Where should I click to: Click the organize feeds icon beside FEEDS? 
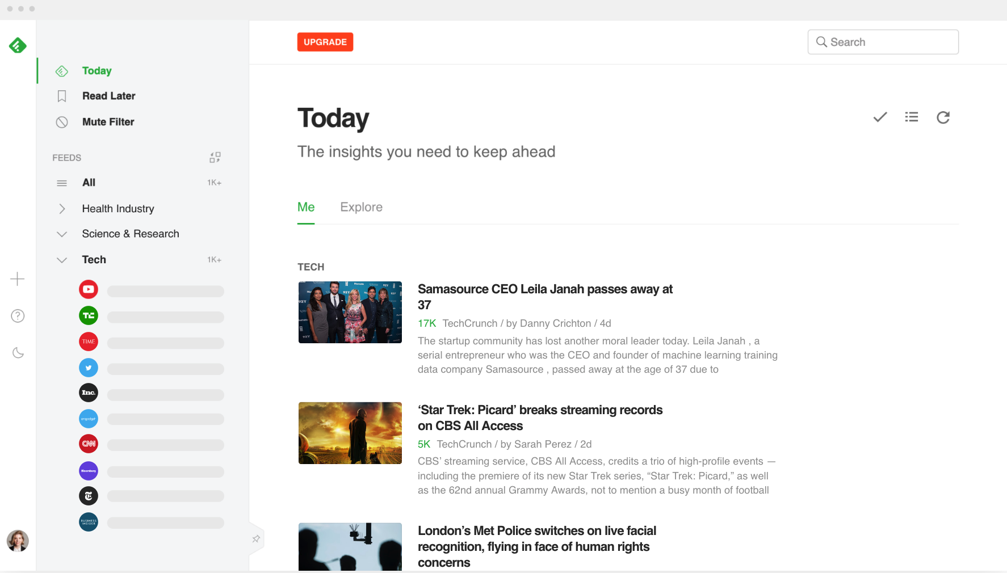[x=215, y=157]
